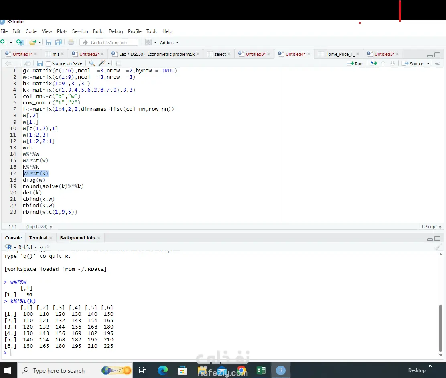Click the New File icon
The height and width of the screenshot is (378, 446).
tap(2, 42)
